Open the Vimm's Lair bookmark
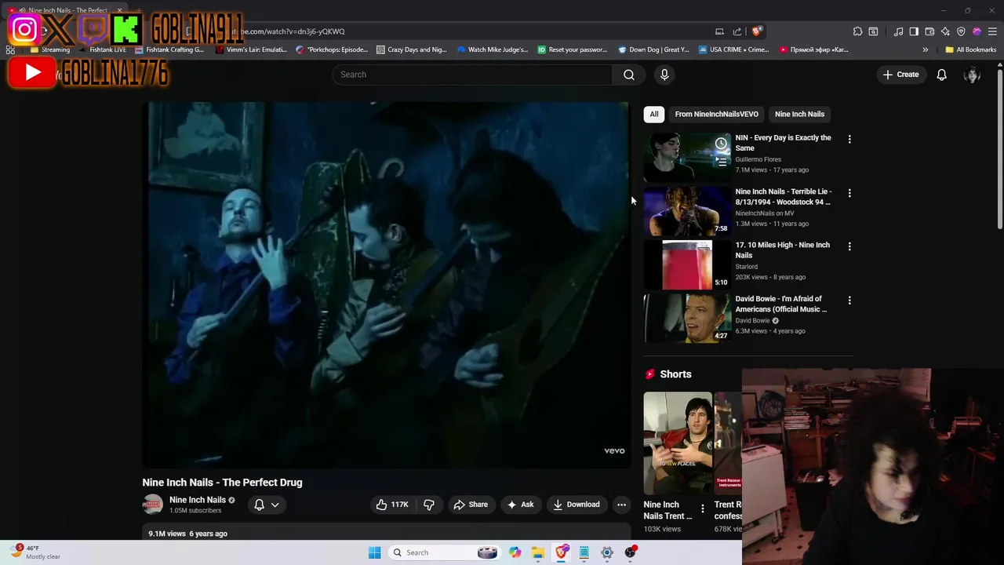This screenshot has height=565, width=1004. [251, 49]
